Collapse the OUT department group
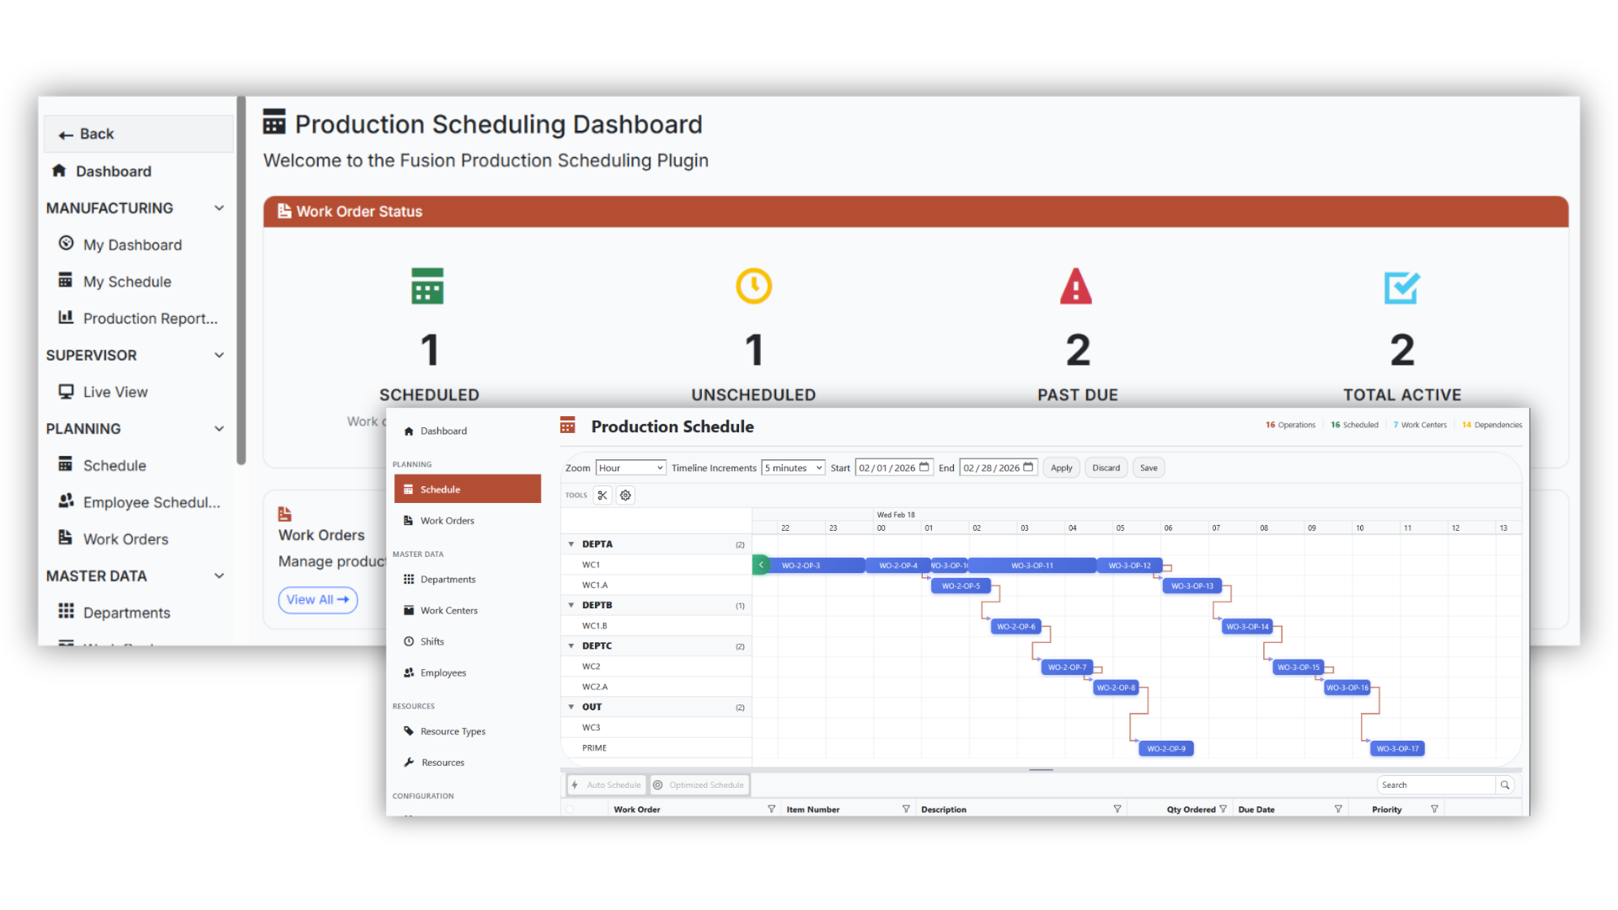The image size is (1618, 910). click(x=571, y=707)
